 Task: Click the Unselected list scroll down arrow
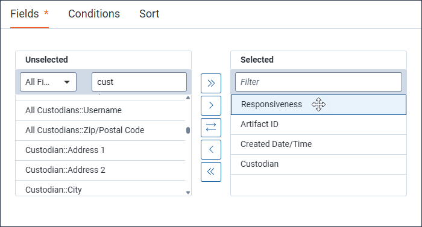pos(188,193)
